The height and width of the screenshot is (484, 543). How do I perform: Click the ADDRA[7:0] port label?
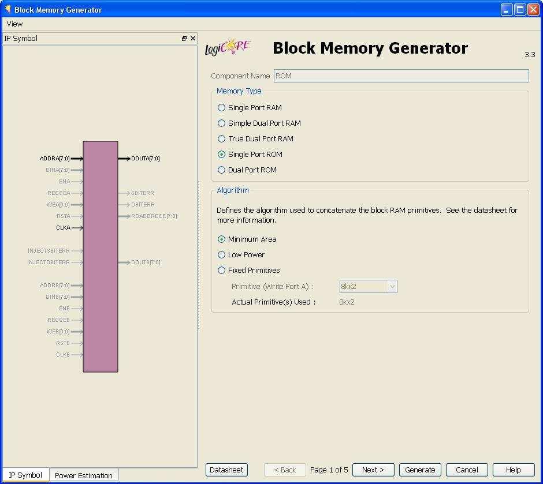point(55,158)
